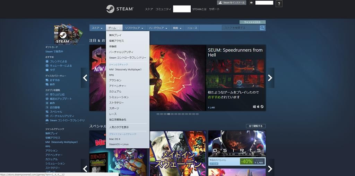Click the 全て閲覧する button
Image resolution: width=355 pixels, height=176 pixels.
click(256, 126)
